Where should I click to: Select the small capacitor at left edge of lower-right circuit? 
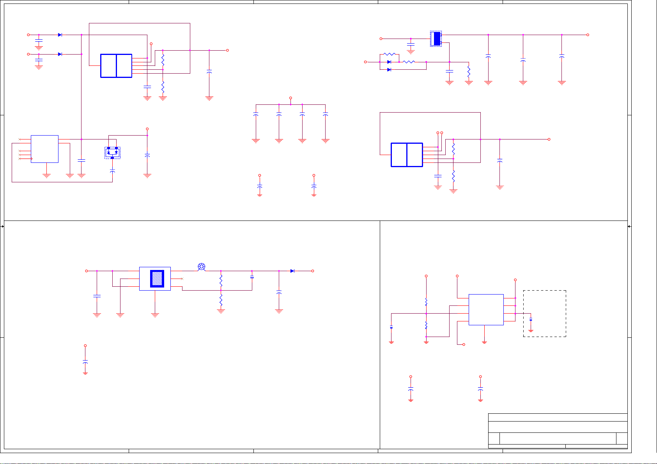coord(391,328)
